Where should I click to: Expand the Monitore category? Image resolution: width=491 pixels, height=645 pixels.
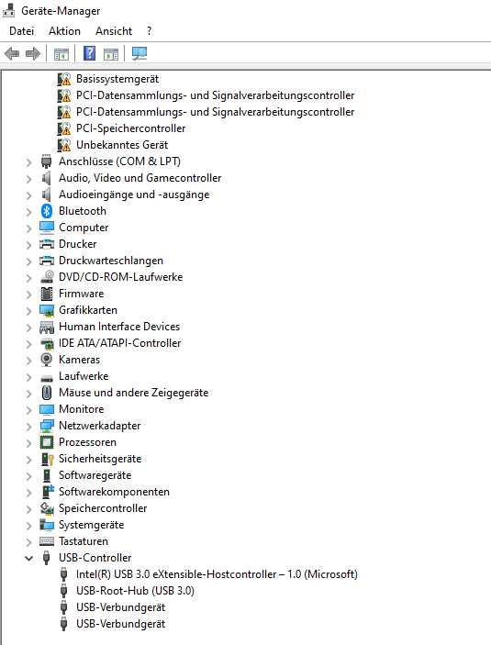click(28, 410)
